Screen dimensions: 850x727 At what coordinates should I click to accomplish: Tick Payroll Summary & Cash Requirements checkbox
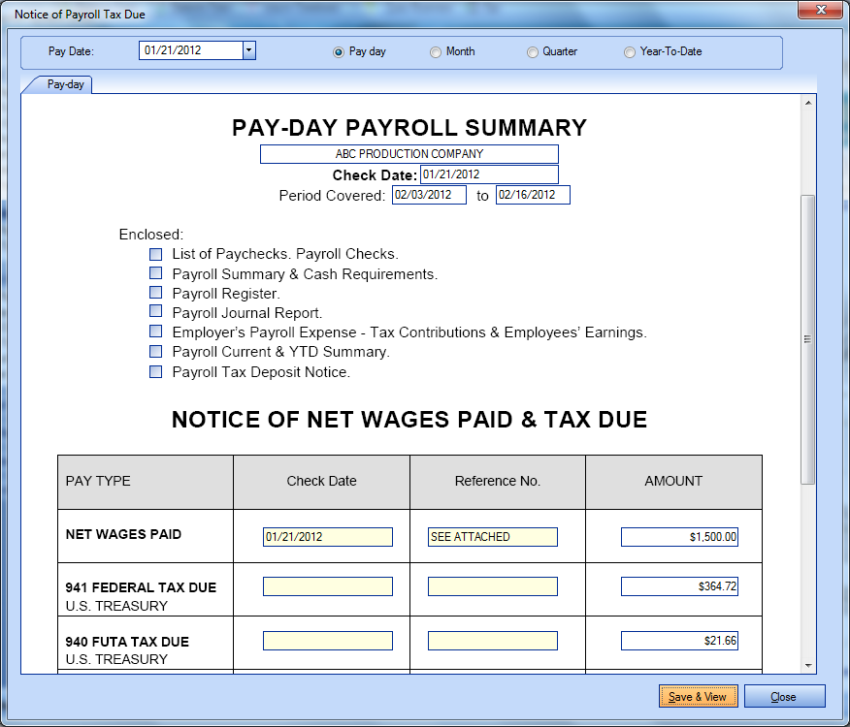click(156, 273)
